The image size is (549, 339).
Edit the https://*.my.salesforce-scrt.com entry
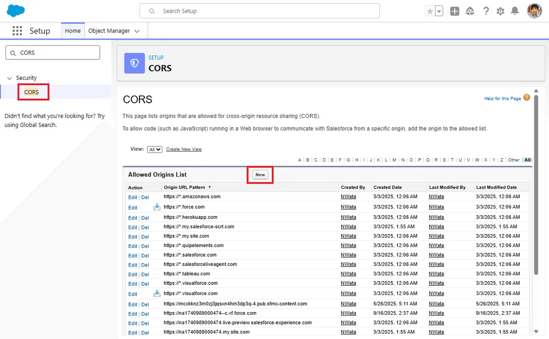click(133, 227)
